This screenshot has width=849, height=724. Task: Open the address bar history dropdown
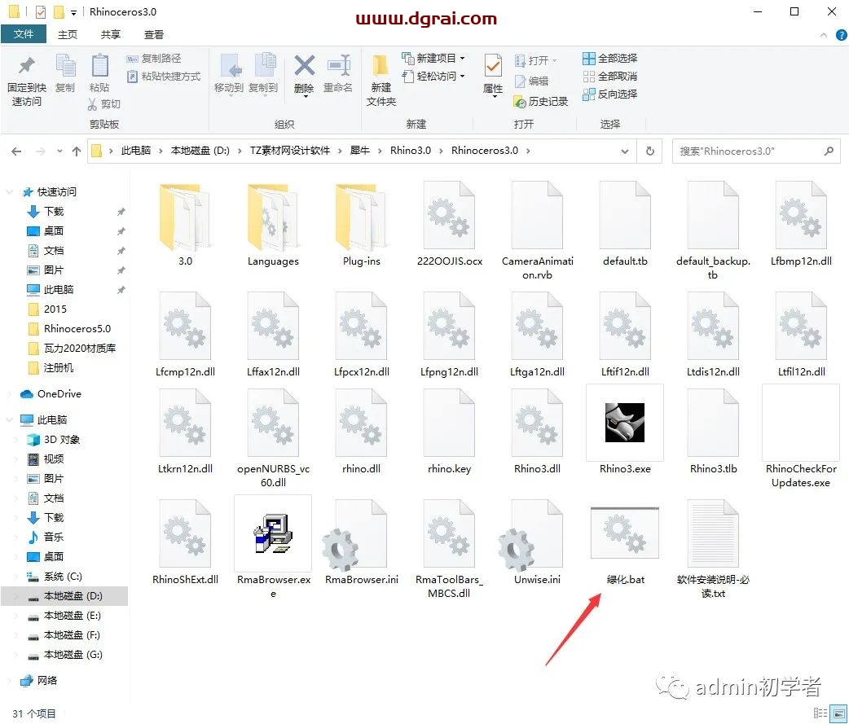pyautogui.click(x=625, y=151)
